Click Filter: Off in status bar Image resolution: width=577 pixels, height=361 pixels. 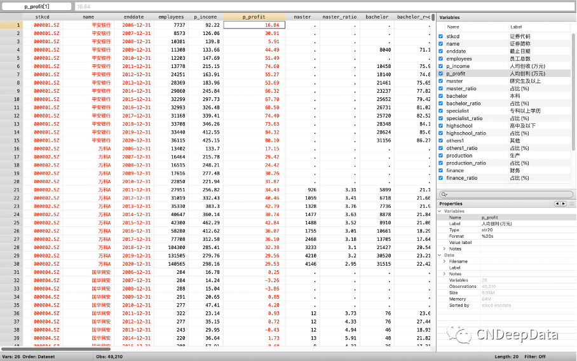pyautogui.click(x=534, y=357)
